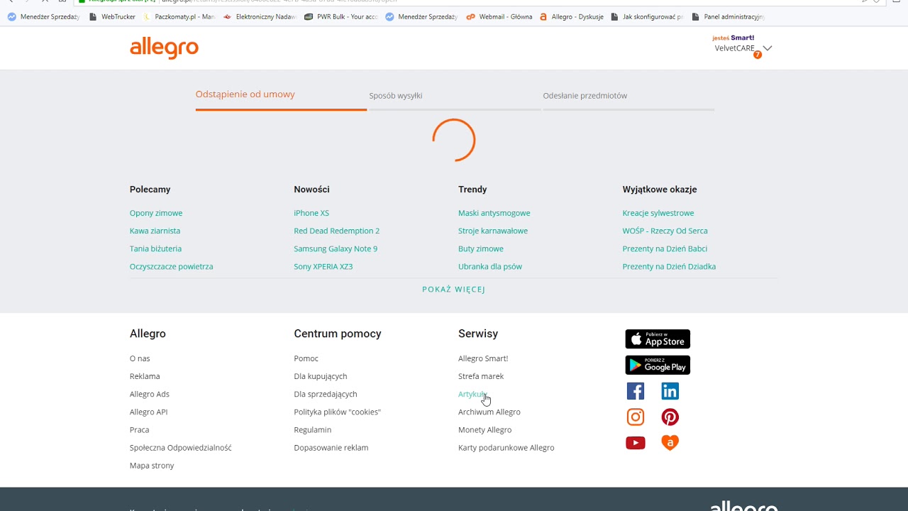
Task: Open the Oczyszczacze powietrza link
Action: (171, 266)
